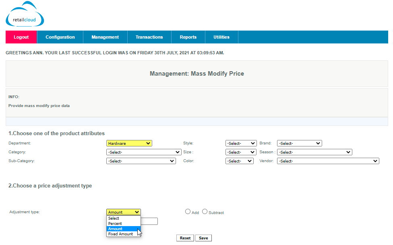
Task: Open the Size dropdown
Action: pos(241,152)
